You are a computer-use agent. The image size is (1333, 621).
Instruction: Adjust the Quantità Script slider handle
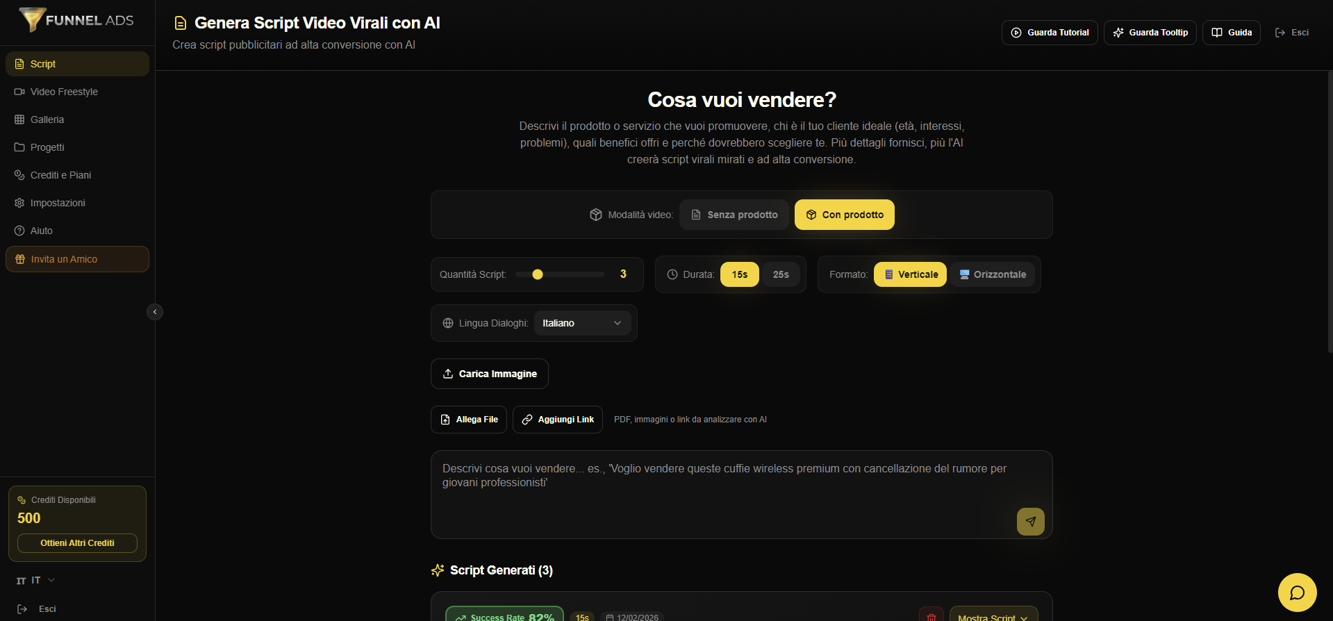coord(538,274)
